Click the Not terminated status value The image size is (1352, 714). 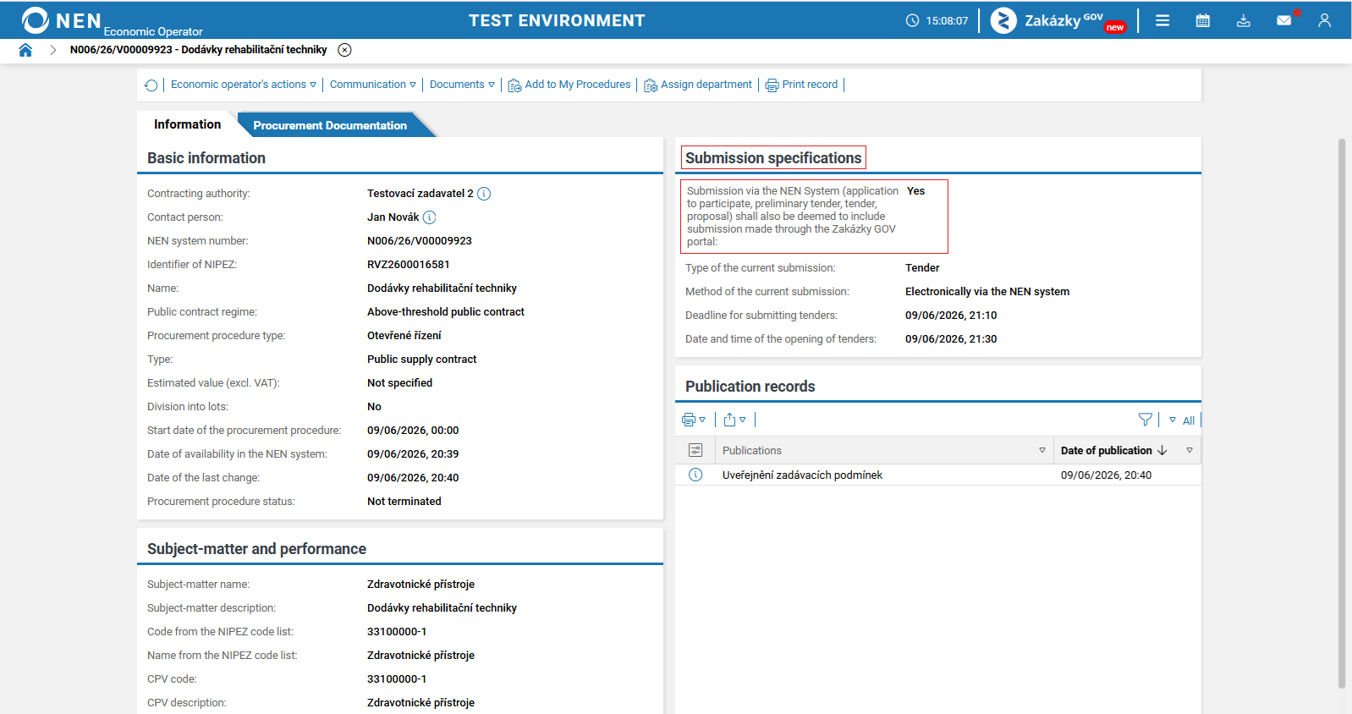click(x=404, y=502)
